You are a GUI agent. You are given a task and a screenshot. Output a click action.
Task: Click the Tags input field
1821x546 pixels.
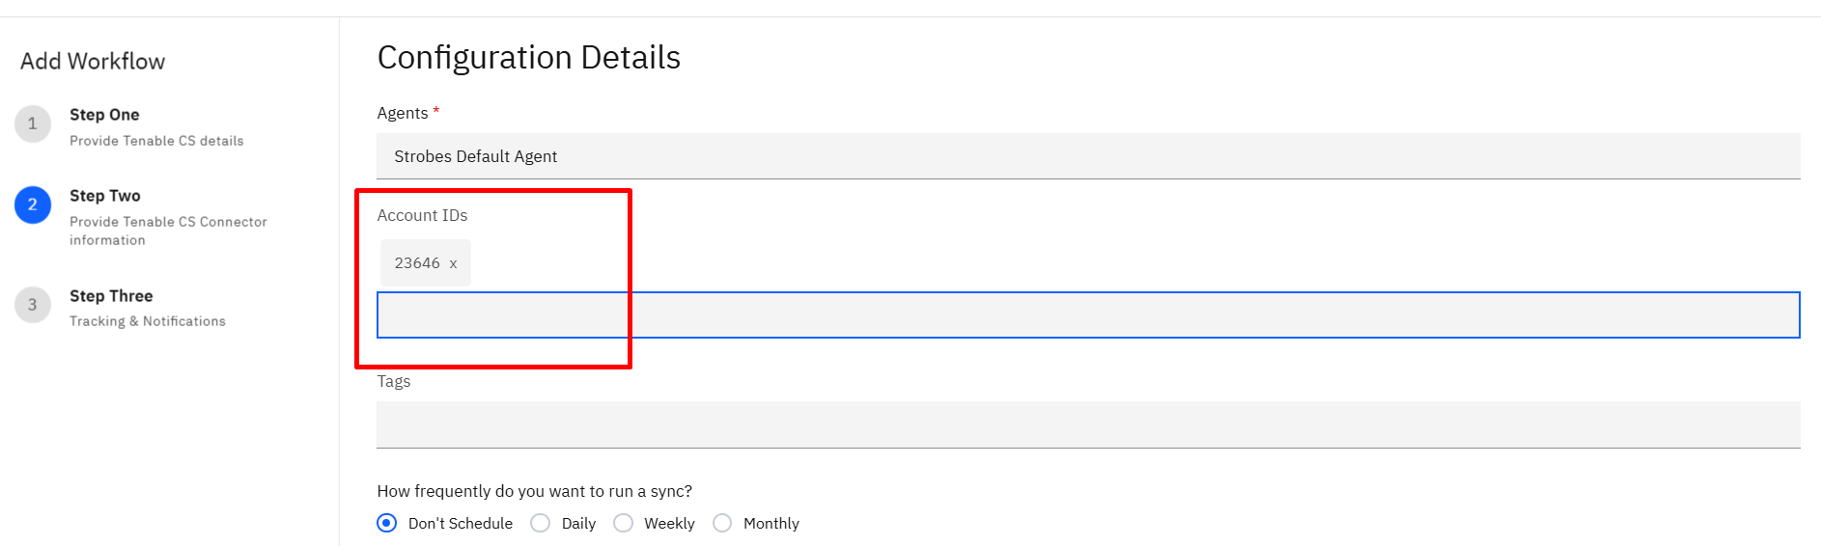[x=1088, y=424]
